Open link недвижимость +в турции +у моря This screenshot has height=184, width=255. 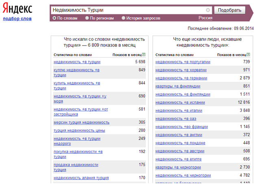80,99
